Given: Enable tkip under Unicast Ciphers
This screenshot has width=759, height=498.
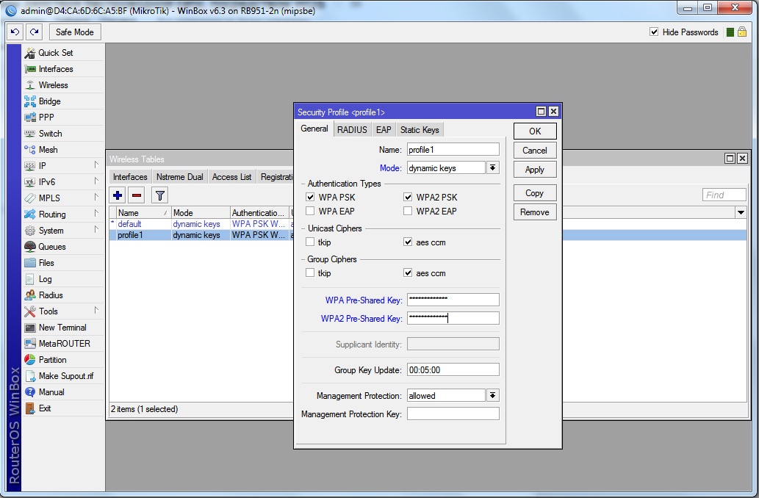Looking at the screenshot, I should (311, 242).
